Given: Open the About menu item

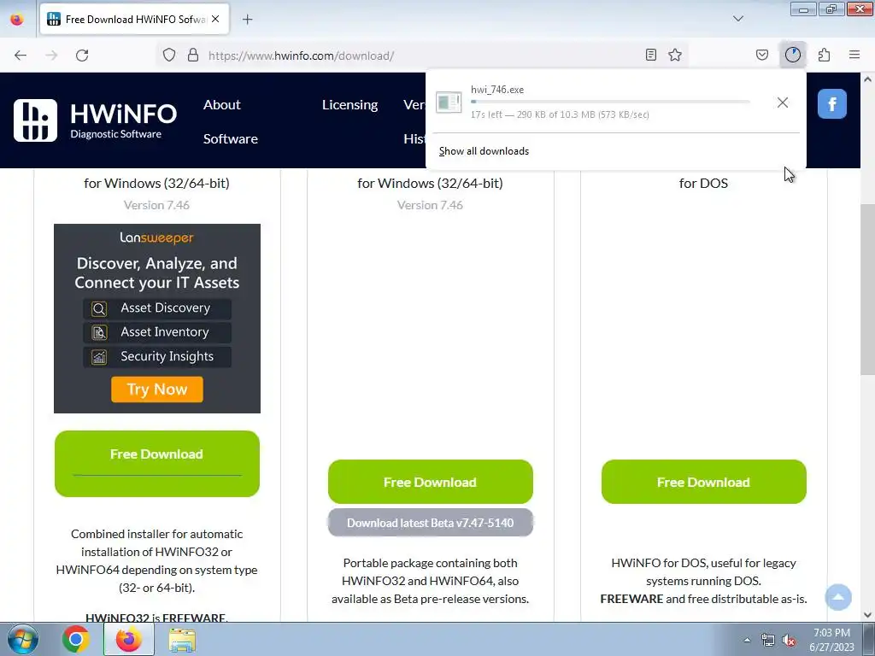Looking at the screenshot, I should click(221, 105).
